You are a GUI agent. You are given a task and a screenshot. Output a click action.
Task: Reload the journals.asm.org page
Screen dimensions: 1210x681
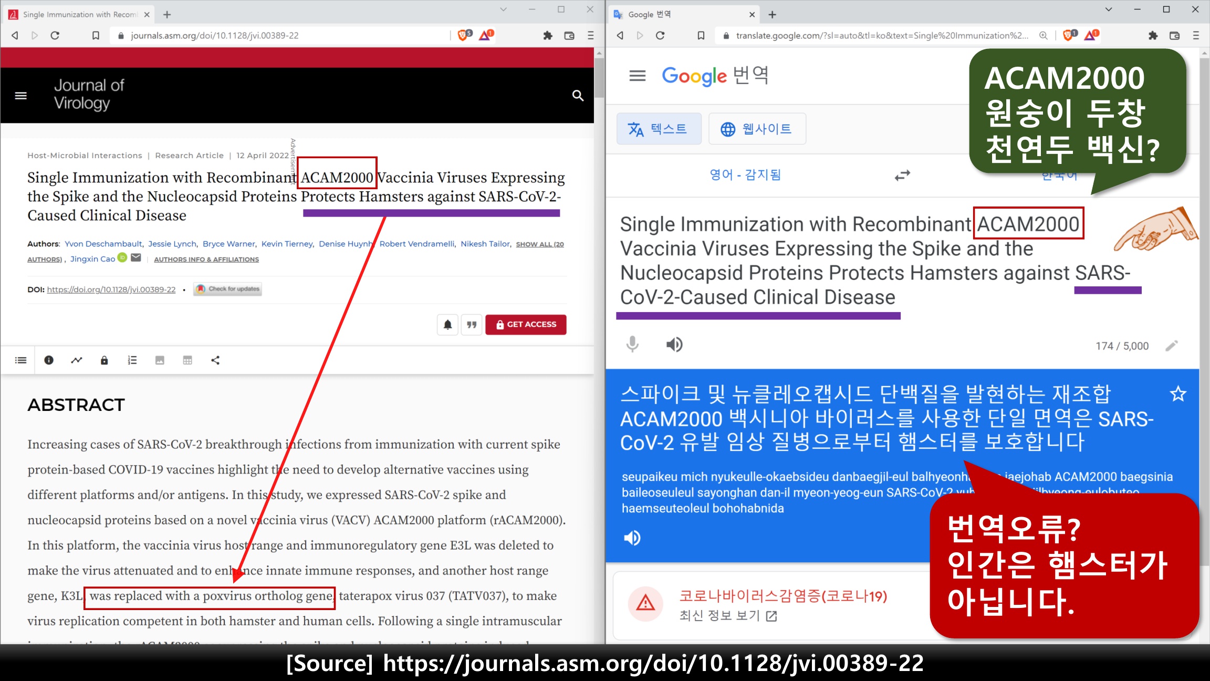[x=55, y=36]
